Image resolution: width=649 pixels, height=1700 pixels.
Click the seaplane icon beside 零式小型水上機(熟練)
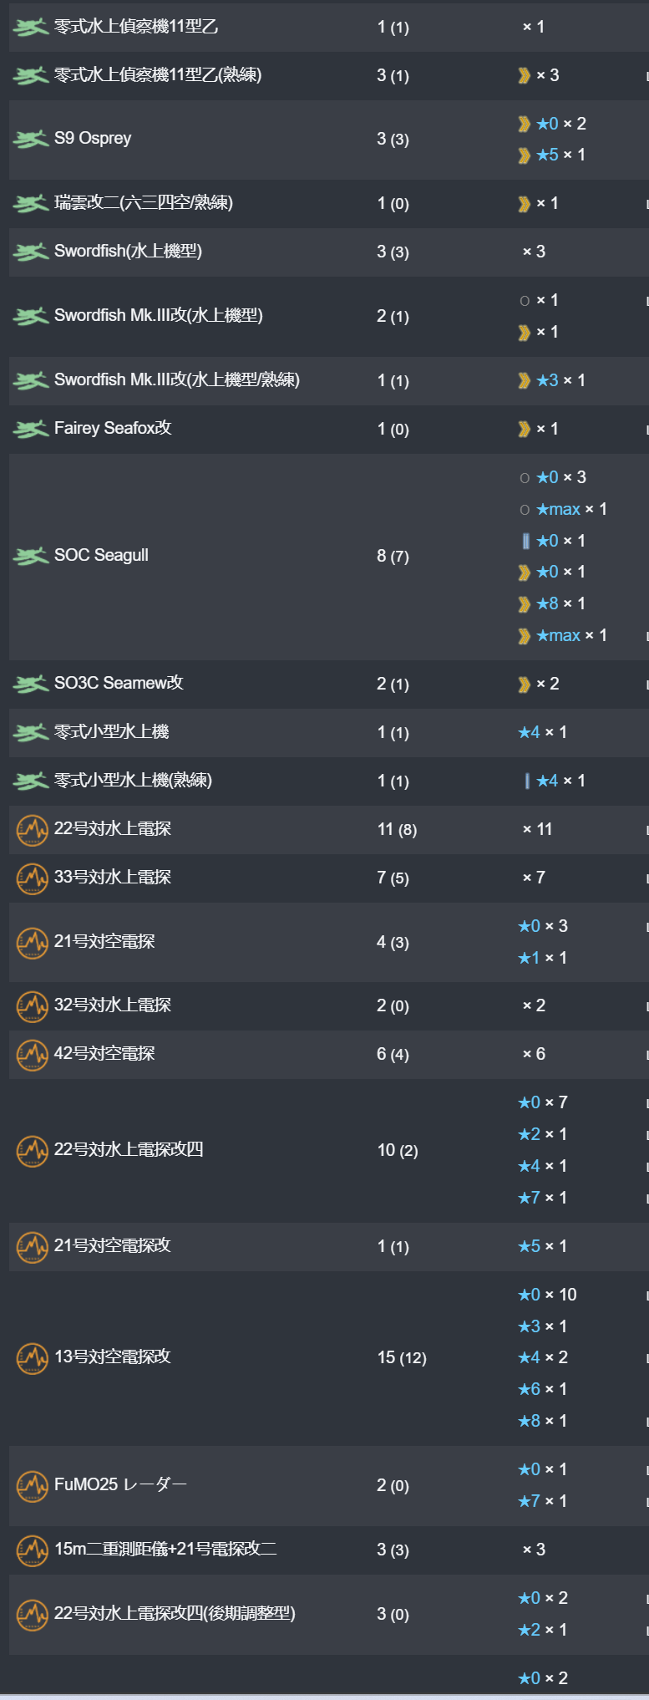[x=31, y=781]
